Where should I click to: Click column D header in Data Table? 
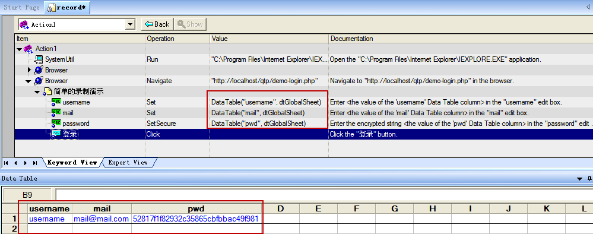click(x=281, y=208)
